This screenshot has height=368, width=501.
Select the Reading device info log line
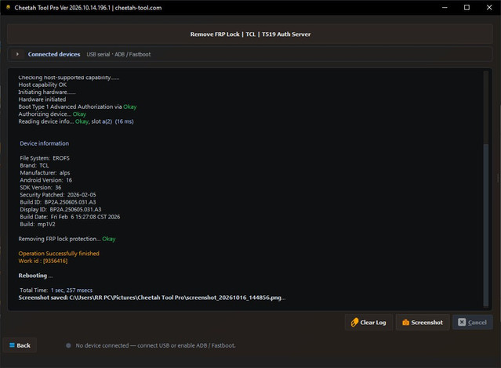click(x=76, y=121)
